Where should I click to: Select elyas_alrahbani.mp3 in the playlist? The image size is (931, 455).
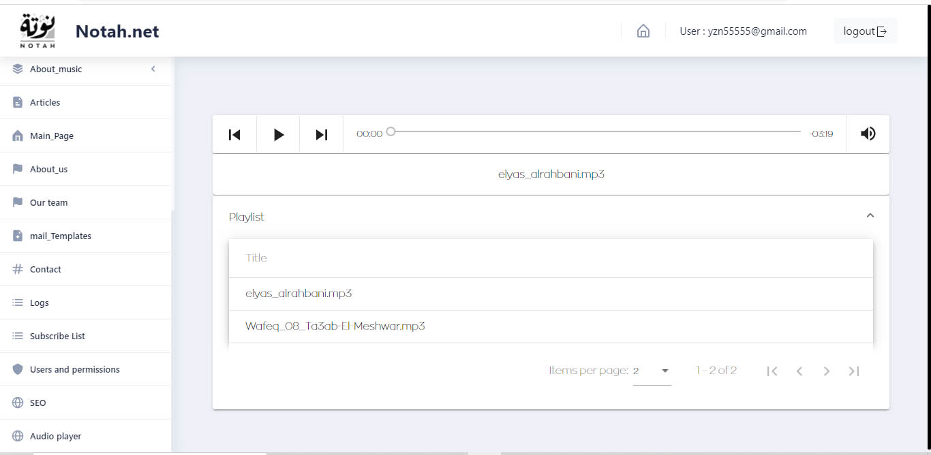[x=299, y=294]
